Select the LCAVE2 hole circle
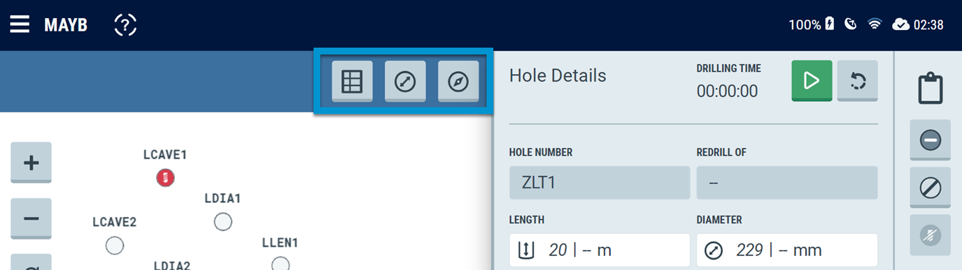The image size is (962, 270). [x=114, y=246]
